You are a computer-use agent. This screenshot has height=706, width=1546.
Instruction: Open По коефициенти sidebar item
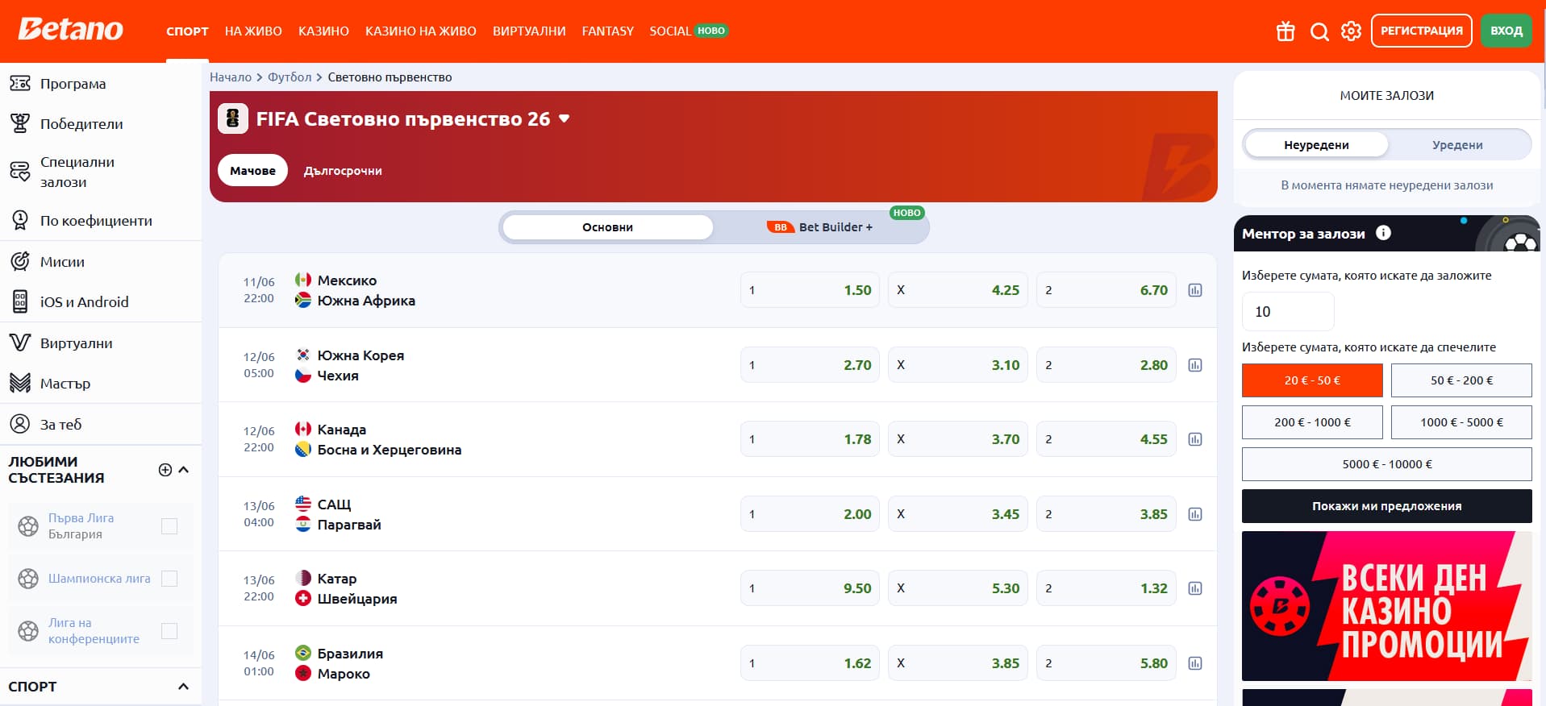click(x=101, y=220)
